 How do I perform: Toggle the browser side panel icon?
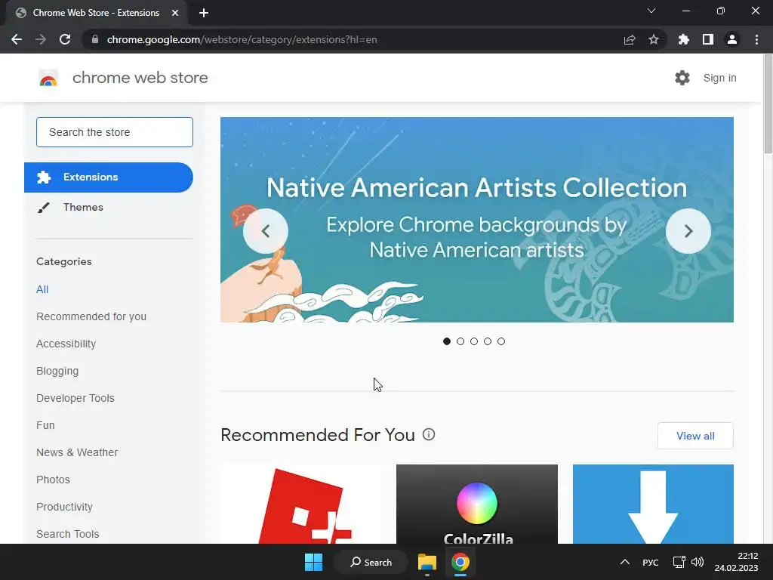point(708,39)
